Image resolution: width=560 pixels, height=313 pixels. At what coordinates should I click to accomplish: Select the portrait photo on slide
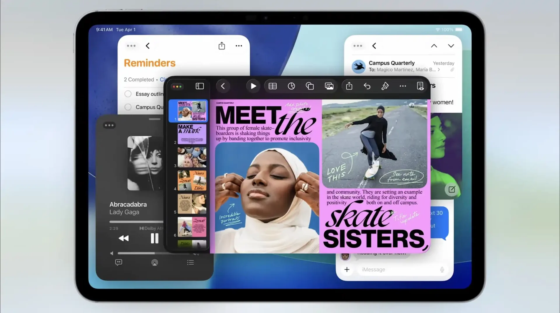pyautogui.click(x=267, y=198)
